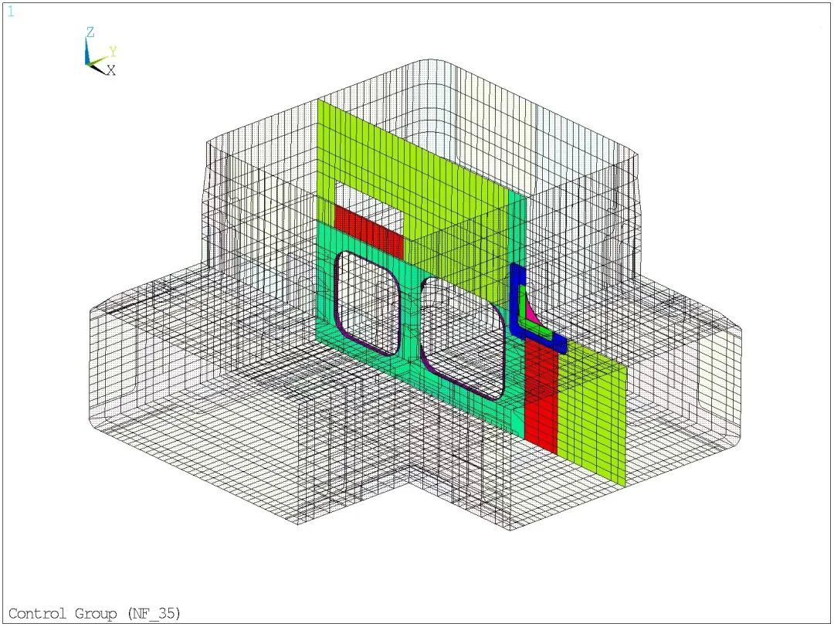The height and width of the screenshot is (627, 834).
Task: Click the X axis label on the triad
Action: click(111, 70)
